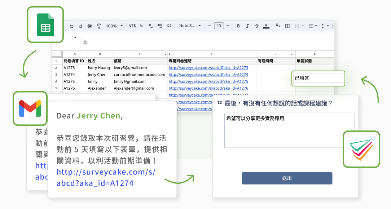This screenshot has height=209, width=391.
Task: Click highlighted "已填答" status cell
Action: click(x=318, y=78)
